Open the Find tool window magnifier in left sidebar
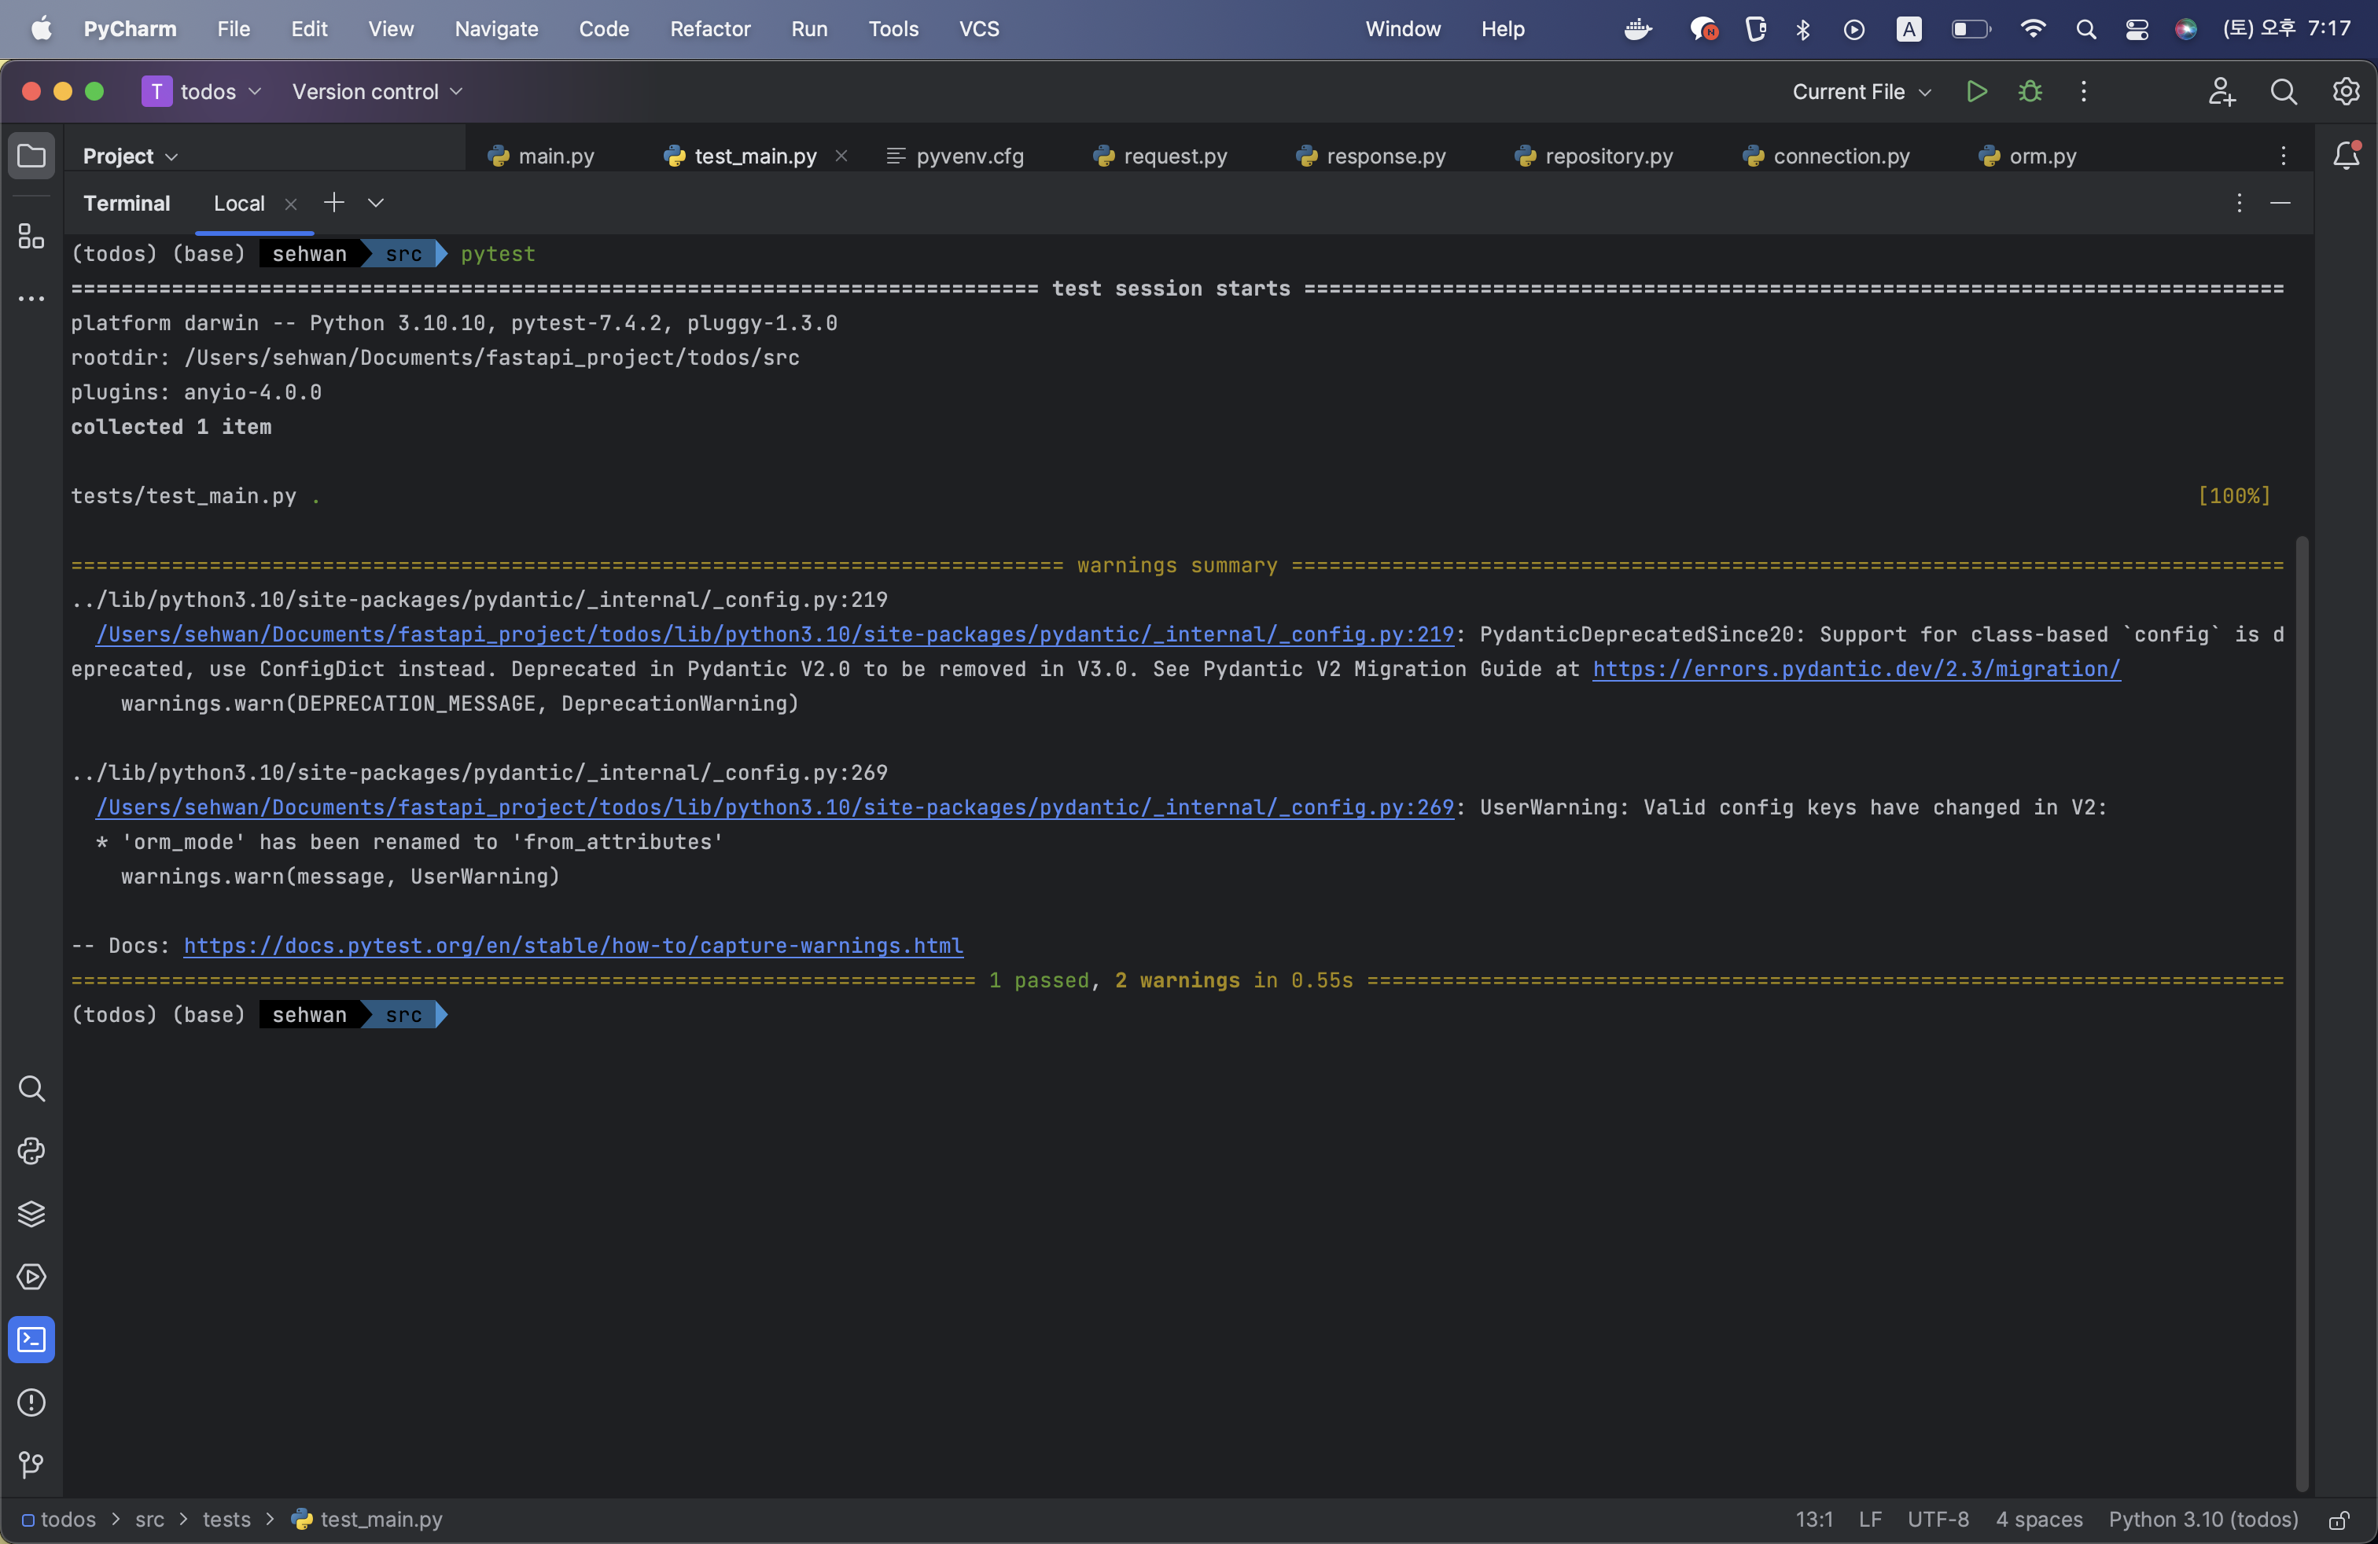 31,1087
